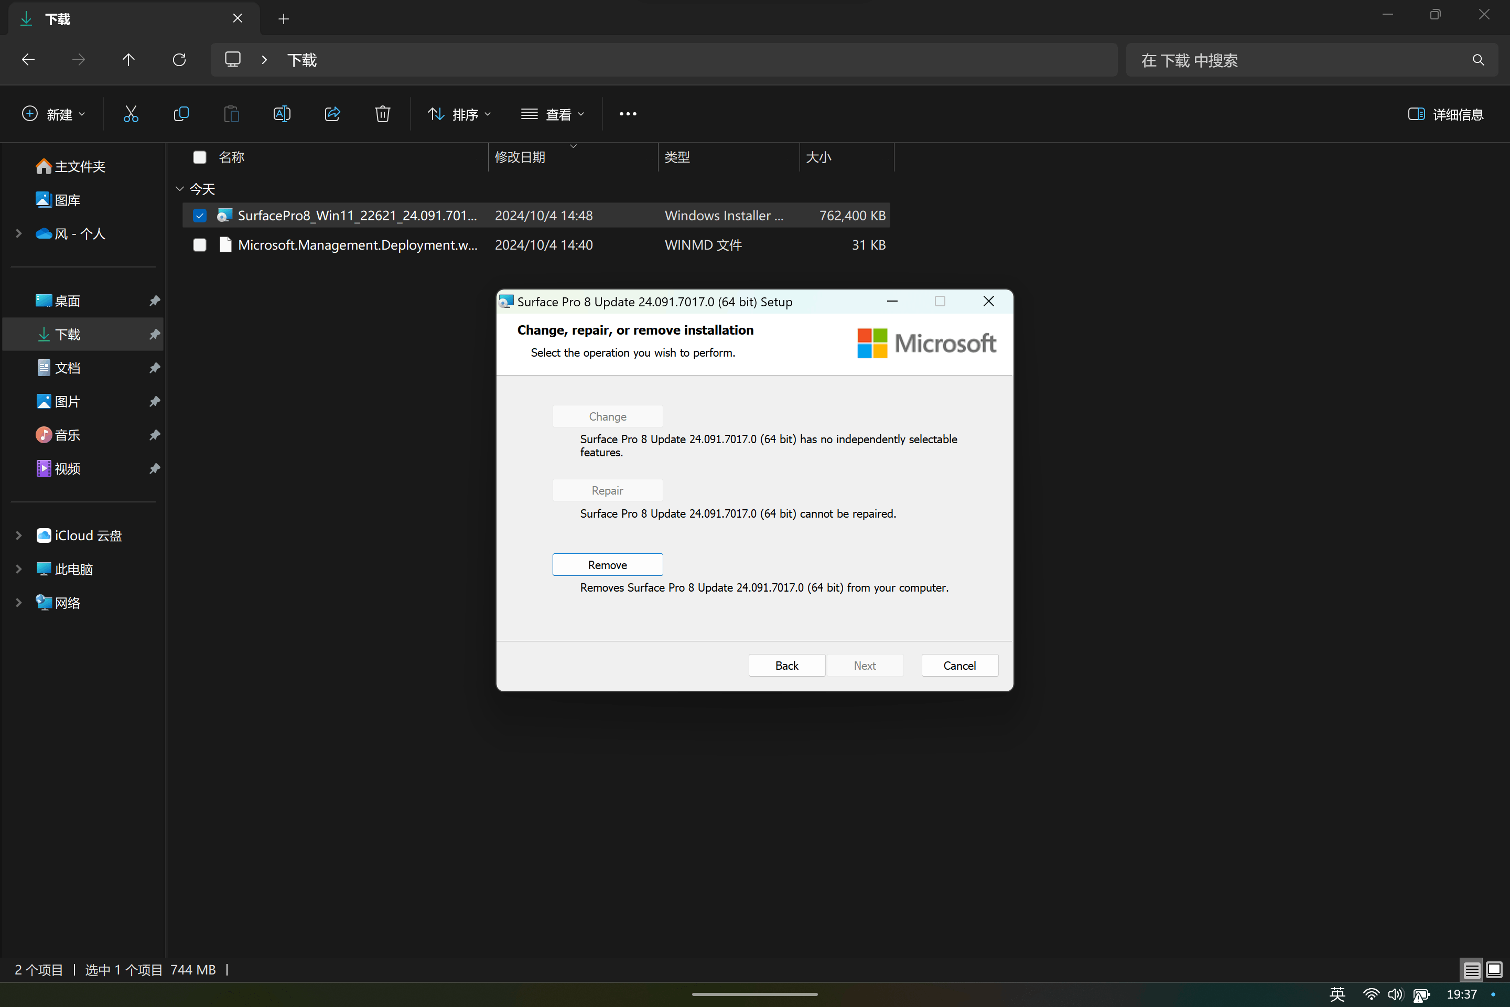Screen dimensions: 1510x1007
Task: Switch to large icons view in status bar
Action: (1494, 970)
